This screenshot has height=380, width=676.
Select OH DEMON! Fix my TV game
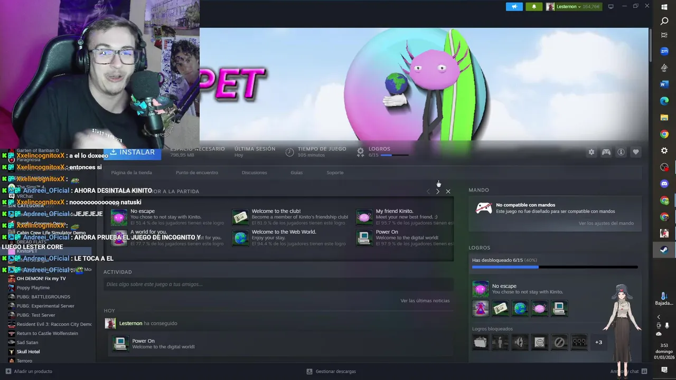pyautogui.click(x=41, y=279)
